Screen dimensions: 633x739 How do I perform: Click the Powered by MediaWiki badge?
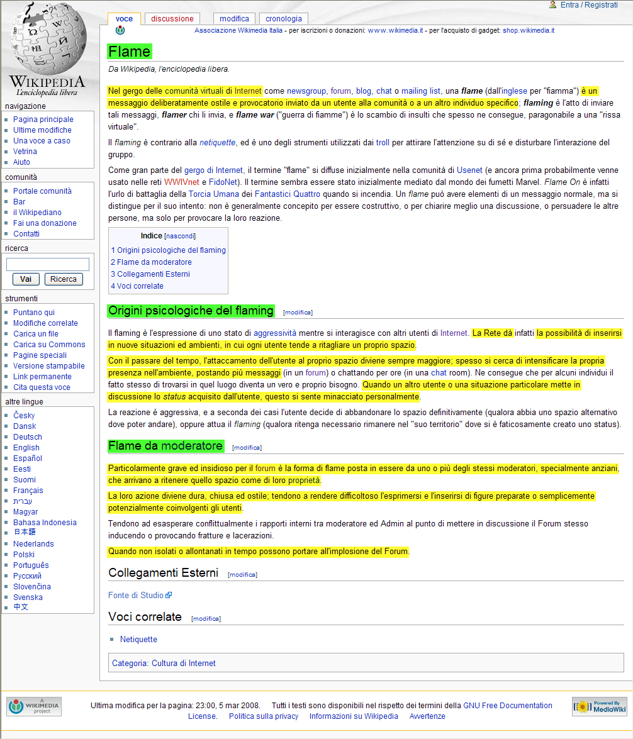600,706
